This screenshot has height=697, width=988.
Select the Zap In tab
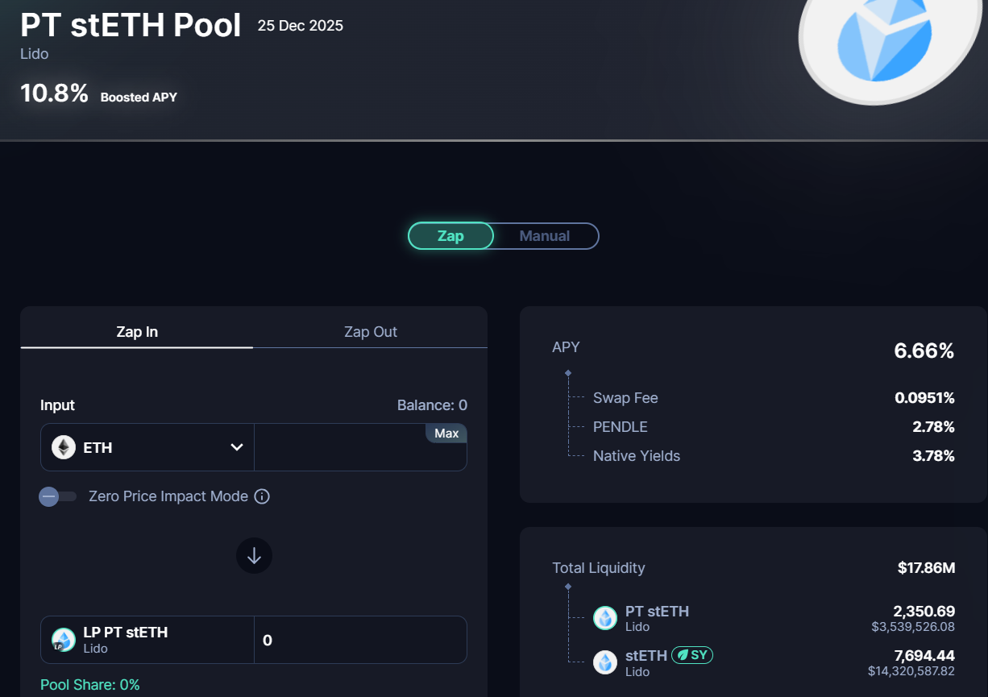point(137,332)
